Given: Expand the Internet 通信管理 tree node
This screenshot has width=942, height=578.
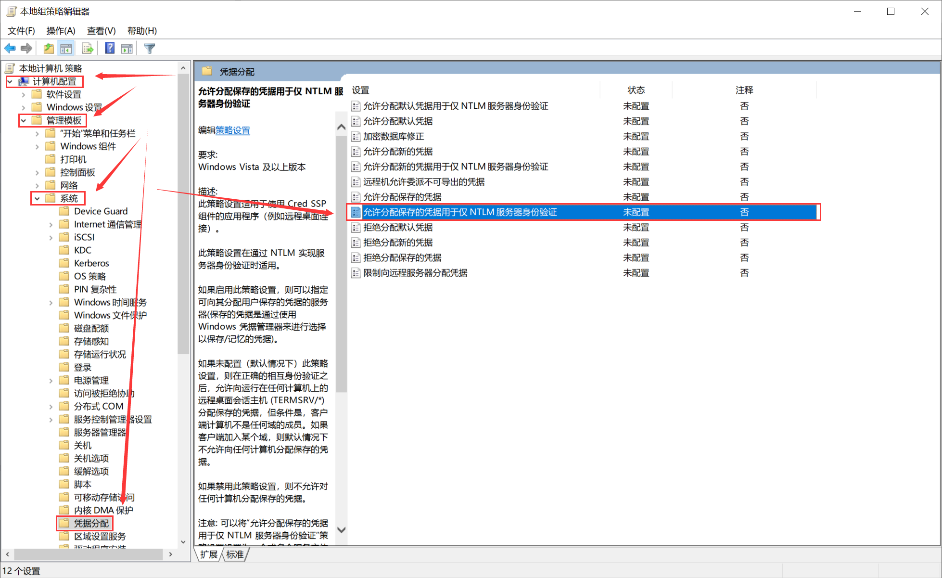Looking at the screenshot, I should 51,224.
